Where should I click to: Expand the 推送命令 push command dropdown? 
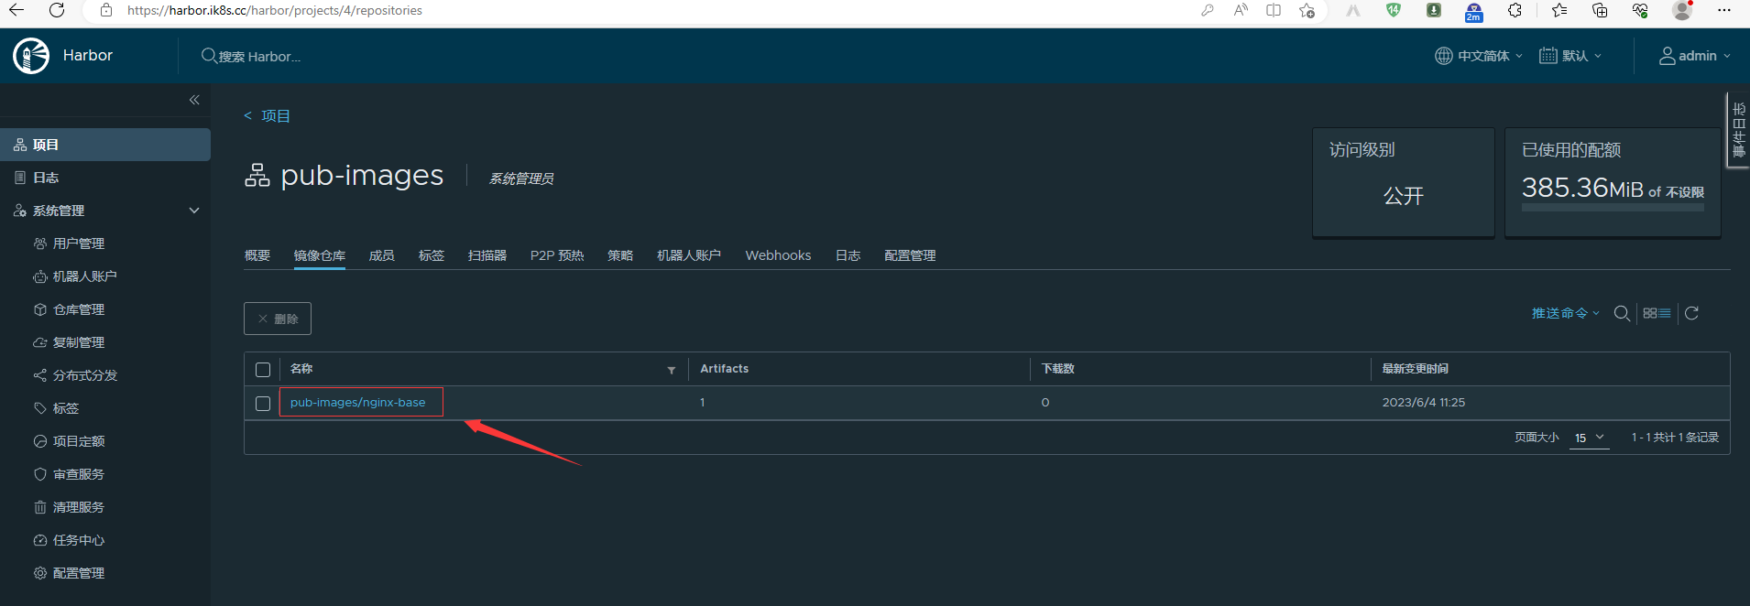(x=1565, y=313)
